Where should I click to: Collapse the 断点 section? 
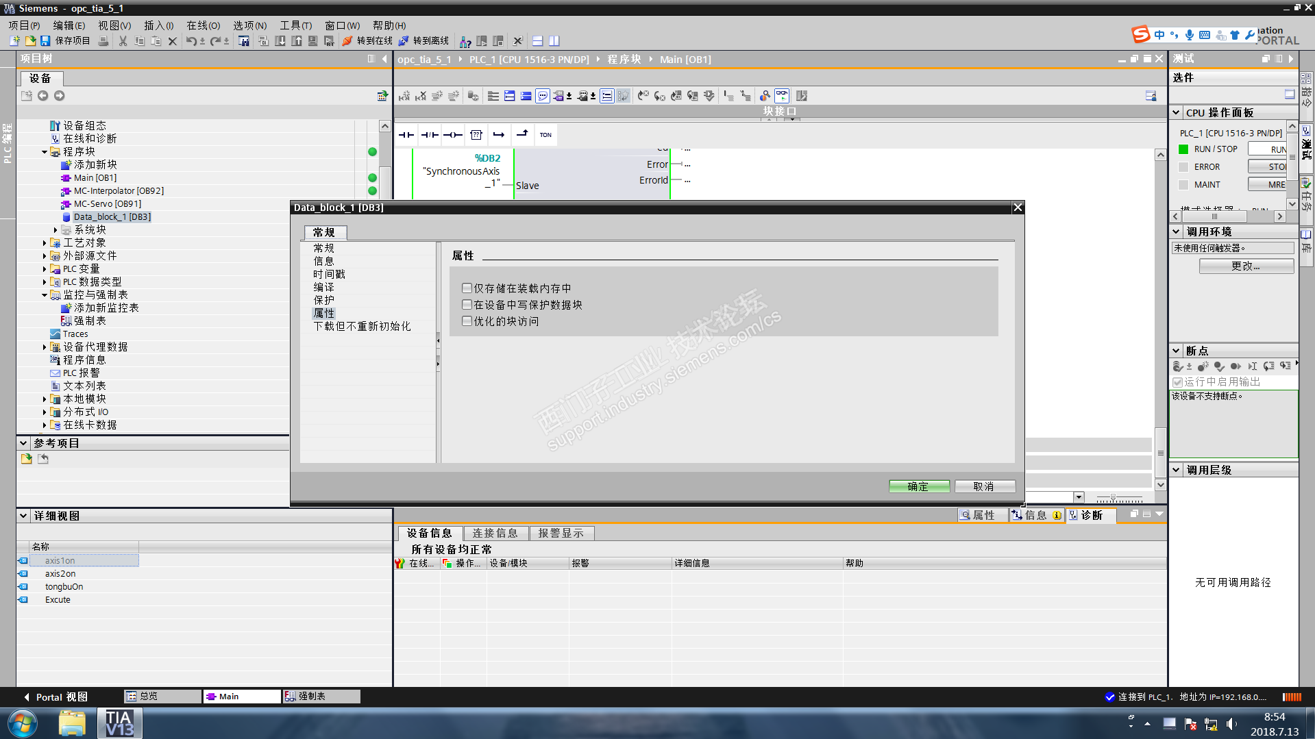[x=1177, y=351]
